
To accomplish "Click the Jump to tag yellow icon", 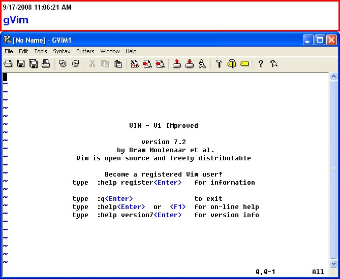I will point(244,64).
